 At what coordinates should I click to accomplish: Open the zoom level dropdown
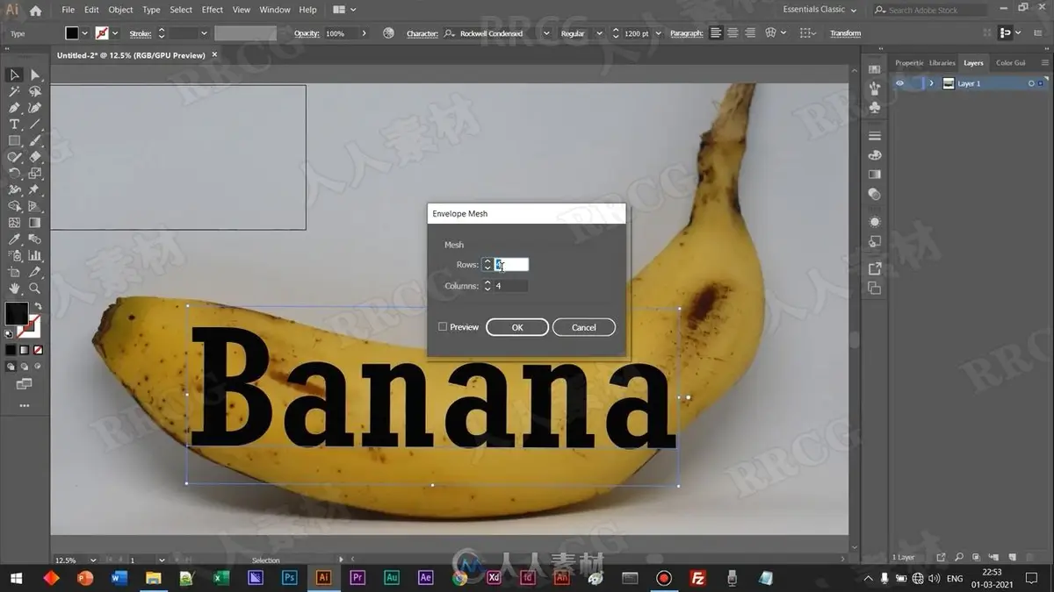[x=94, y=560]
